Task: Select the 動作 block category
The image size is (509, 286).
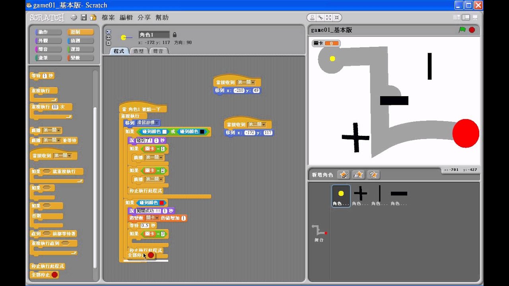Action: pos(49,32)
